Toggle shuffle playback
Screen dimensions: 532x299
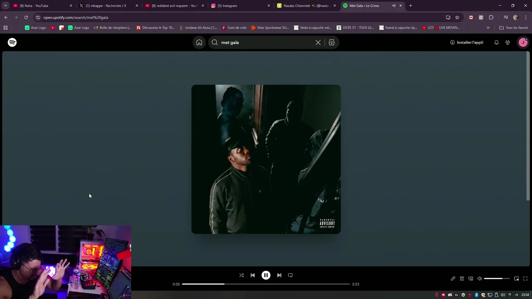pos(241,275)
